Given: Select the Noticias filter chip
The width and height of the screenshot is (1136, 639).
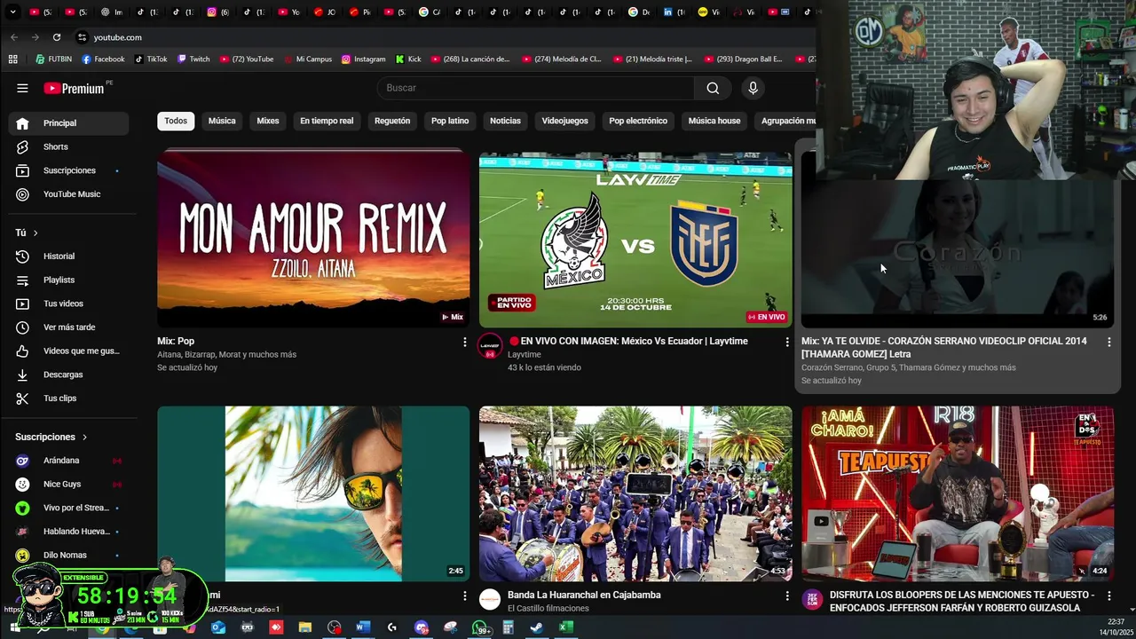Looking at the screenshot, I should (x=505, y=121).
